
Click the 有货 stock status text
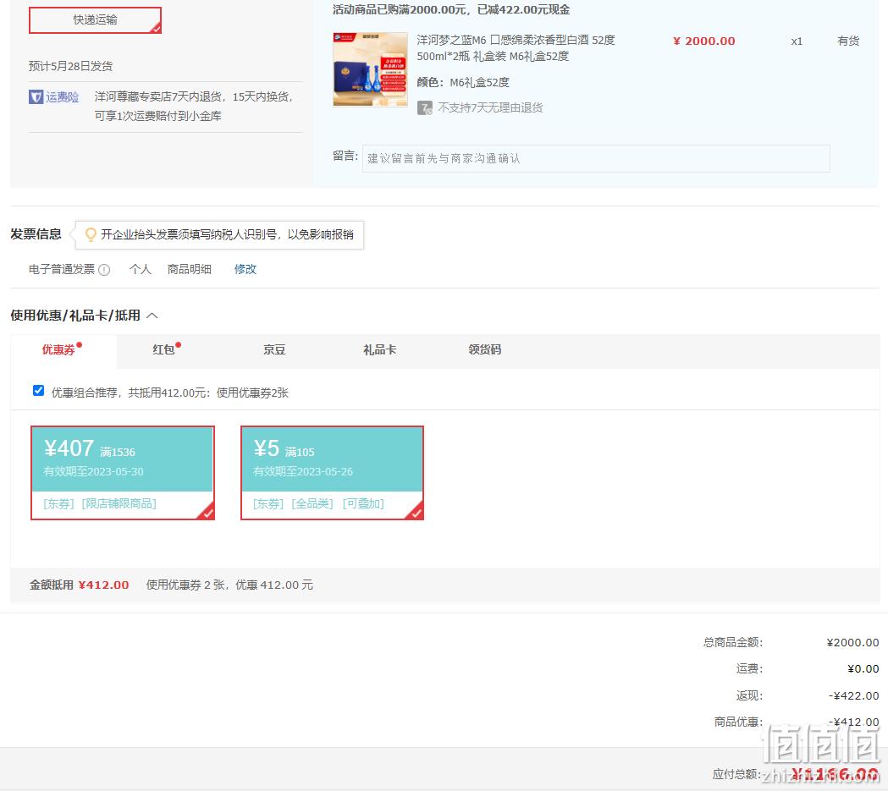click(x=848, y=41)
